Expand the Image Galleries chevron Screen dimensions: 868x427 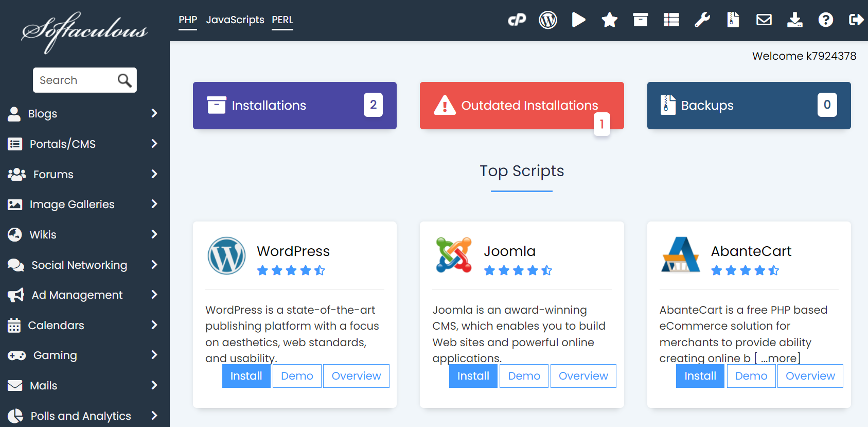pos(154,204)
